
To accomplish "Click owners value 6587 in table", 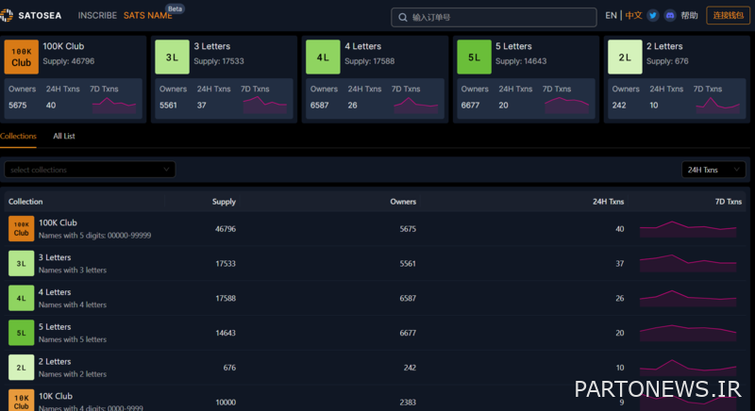I will click(x=408, y=298).
